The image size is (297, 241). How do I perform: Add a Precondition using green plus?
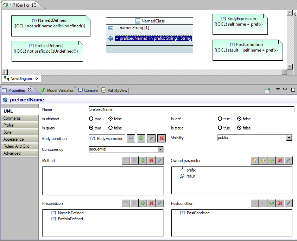click(x=143, y=203)
